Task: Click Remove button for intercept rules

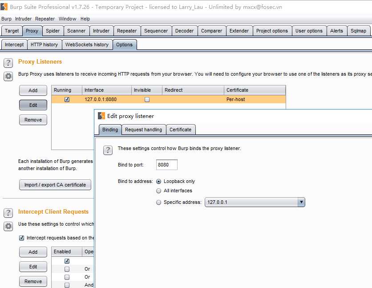Action: 33,281
